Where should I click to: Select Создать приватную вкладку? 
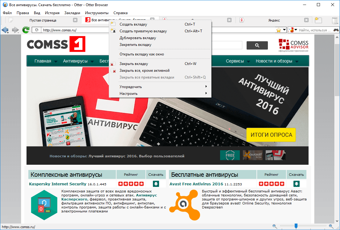pyautogui.click(x=160, y=31)
